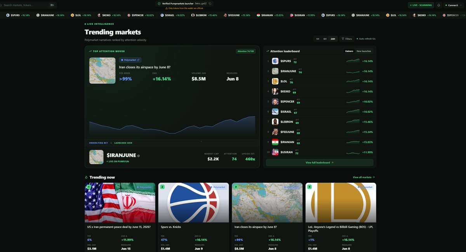Toggle the LIVE - SCANNING status button
The height and width of the screenshot is (252, 466).
tap(421, 5)
